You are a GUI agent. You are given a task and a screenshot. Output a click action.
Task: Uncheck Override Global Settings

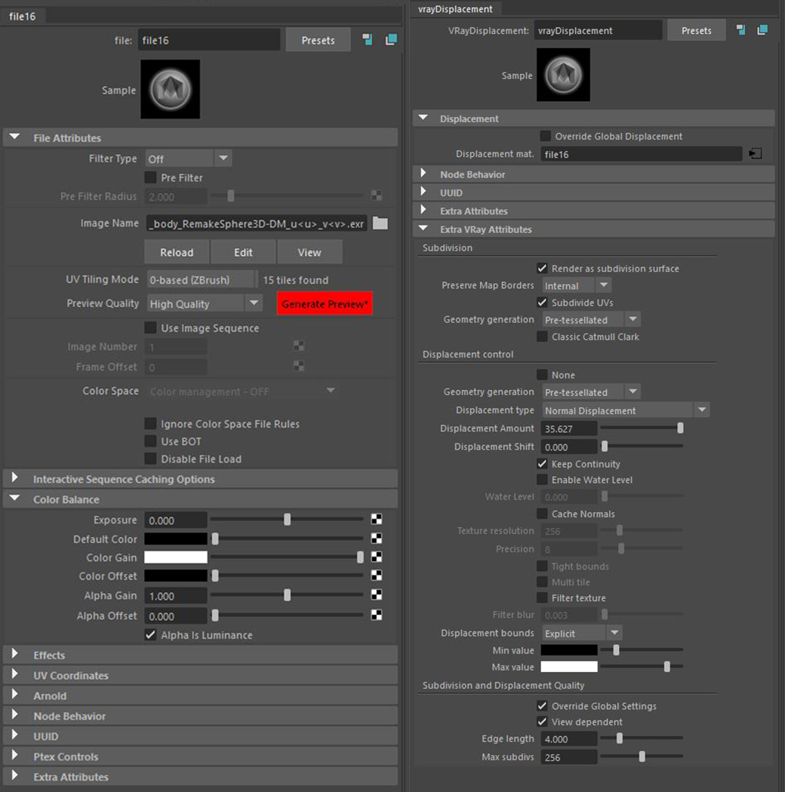click(x=542, y=705)
